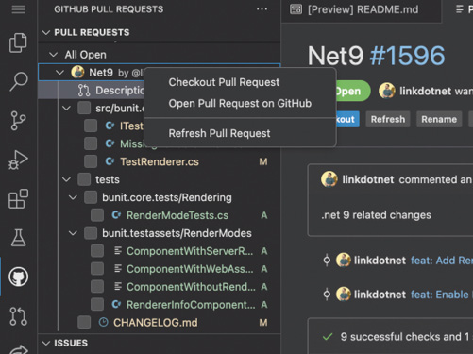Click the C# icon of RenderModeTests.cs

coord(116,215)
